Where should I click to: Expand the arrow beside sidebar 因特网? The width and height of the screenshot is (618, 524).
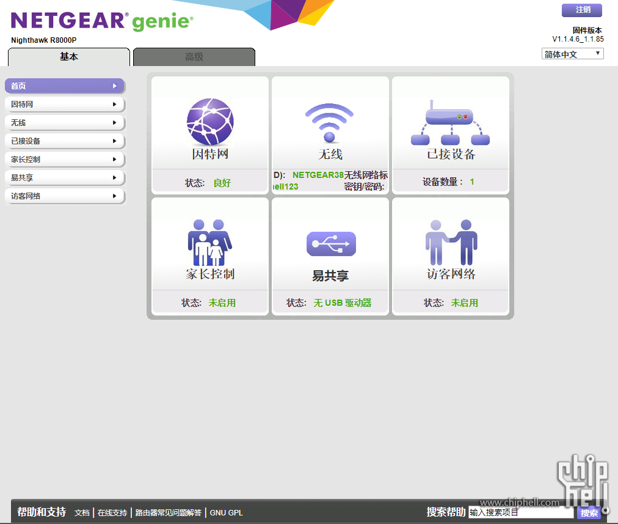pyautogui.click(x=115, y=104)
